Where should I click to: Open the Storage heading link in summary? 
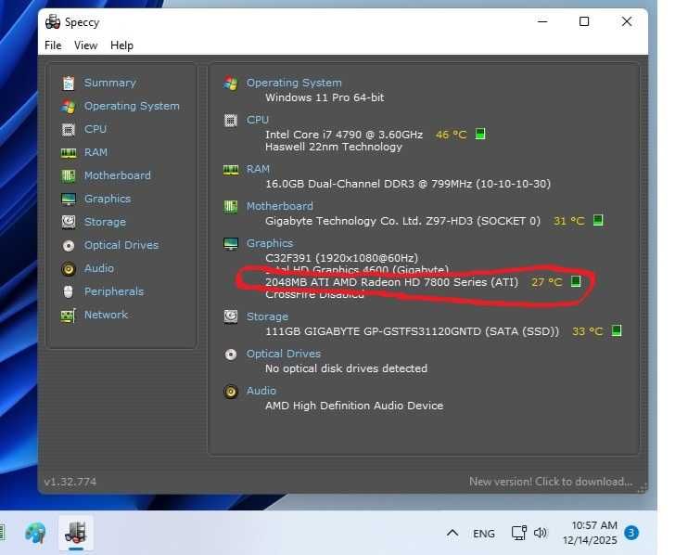[267, 316]
